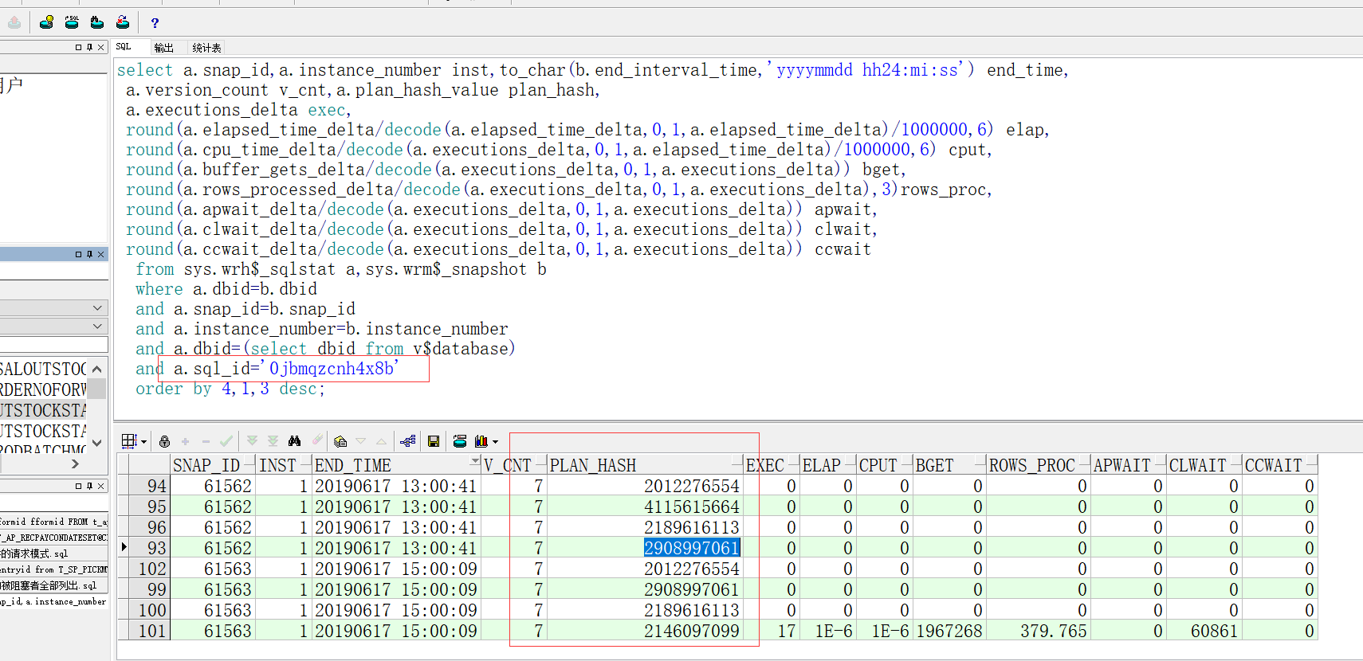Screen dimensions: 1363x661
Task: Click the blue question mark help icon
Action: 155,23
